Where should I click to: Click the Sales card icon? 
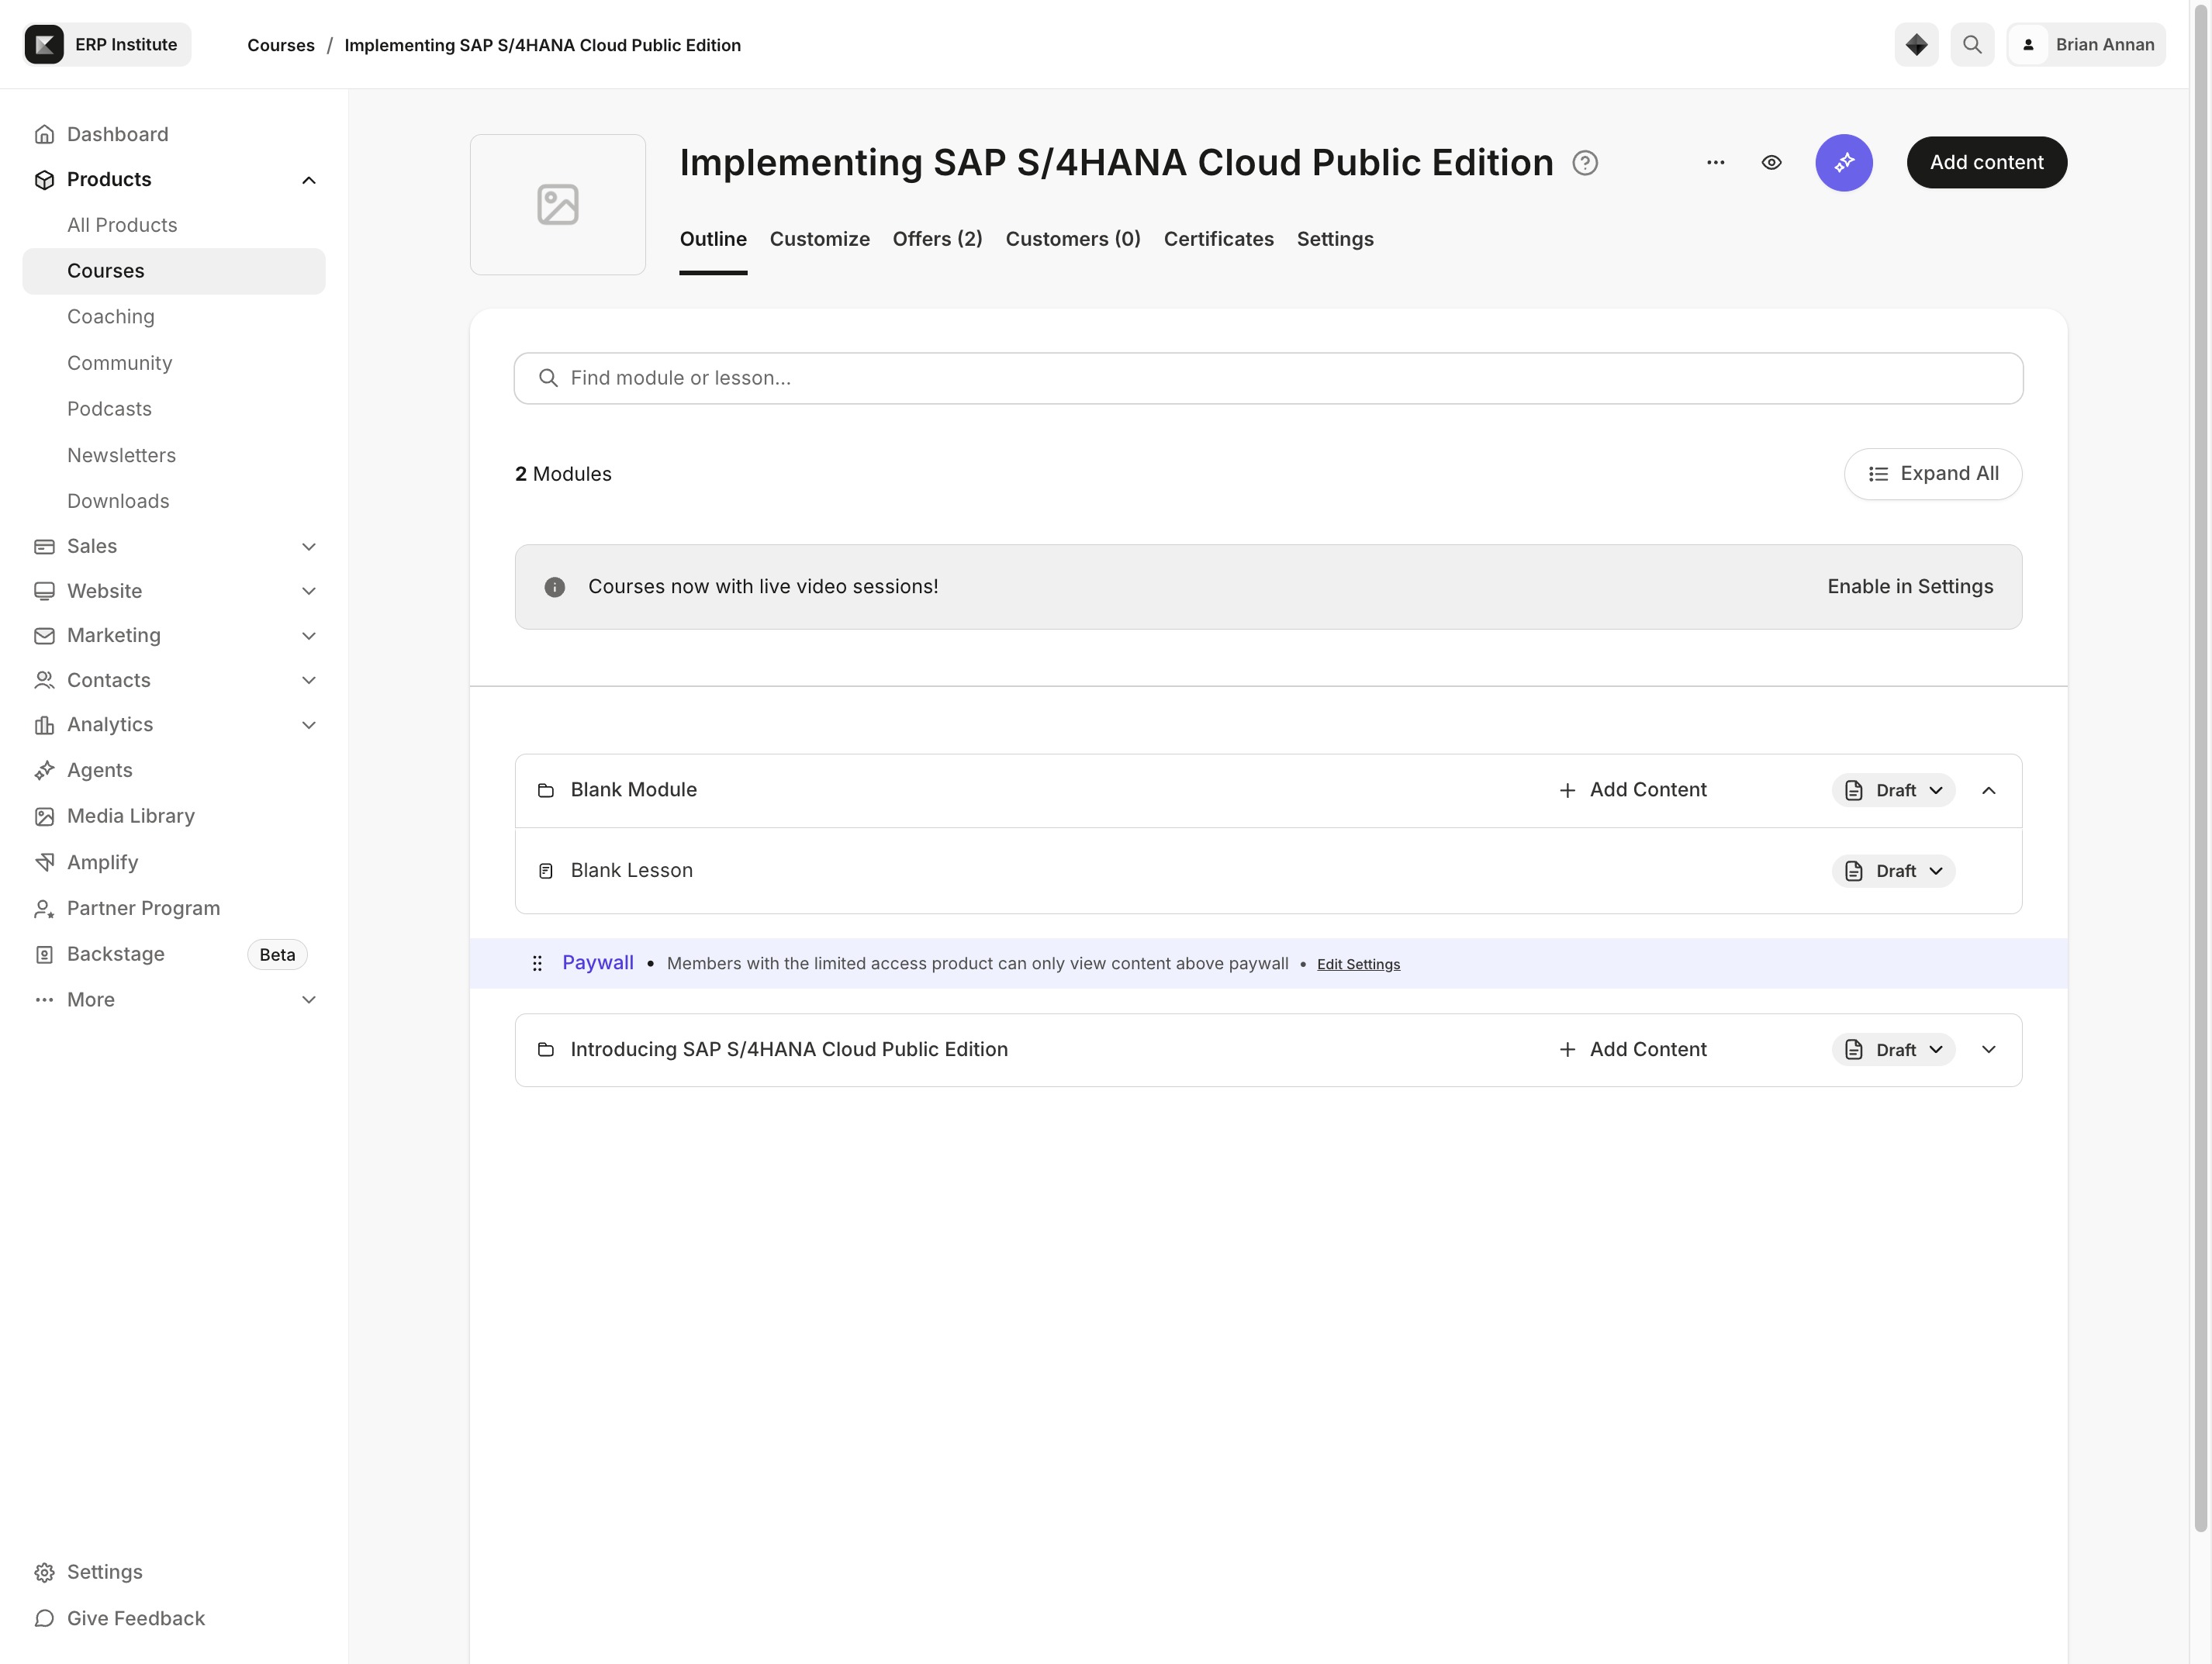pos(44,547)
